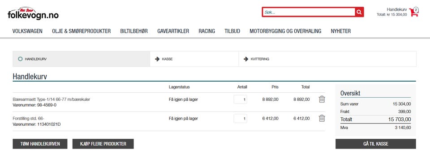Open Forstilling std. 66- product link
430x161 pixels.
[x=29, y=119]
